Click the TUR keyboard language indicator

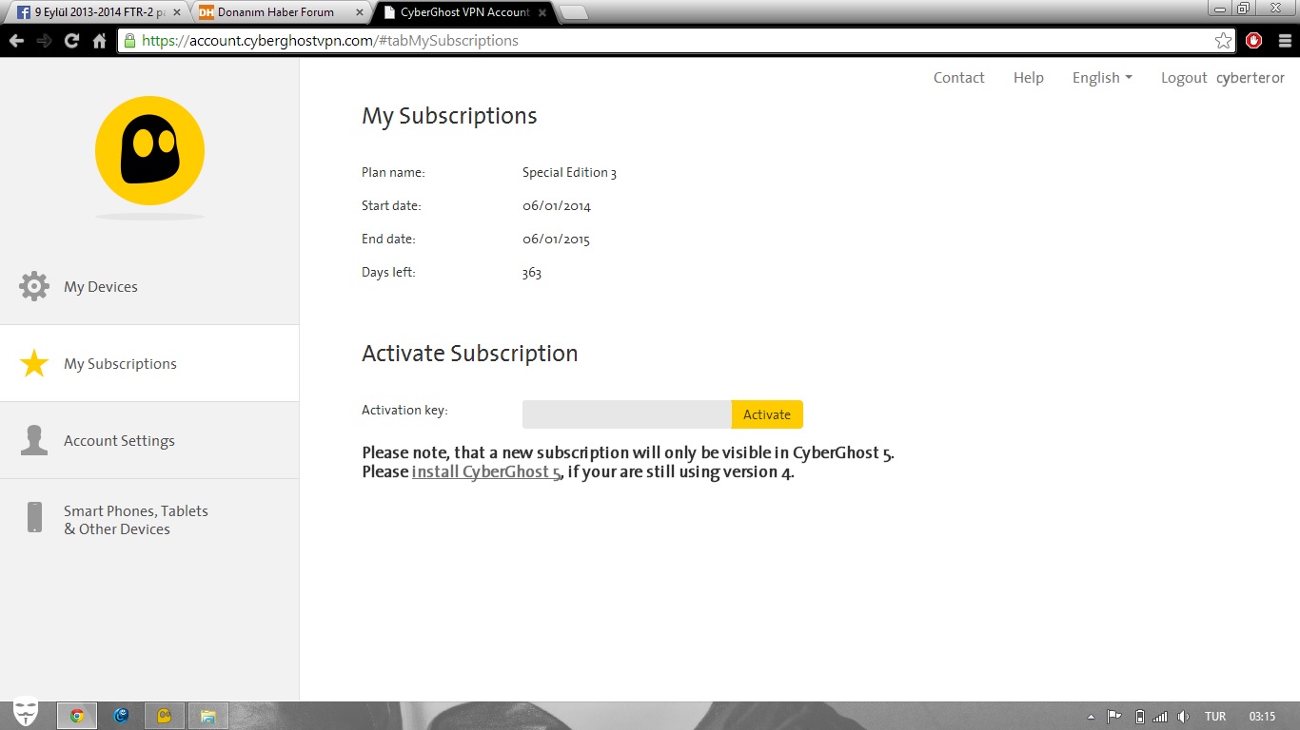pos(1214,717)
